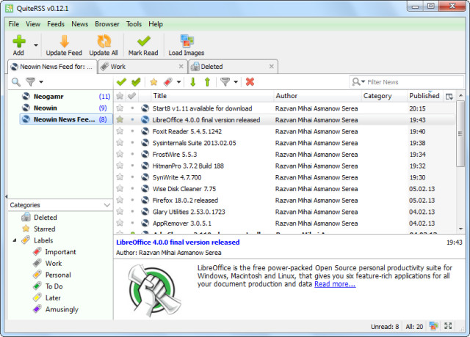Viewport: 470px width, 337px height.
Task: Select the Neowin feed
Action: [66, 108]
